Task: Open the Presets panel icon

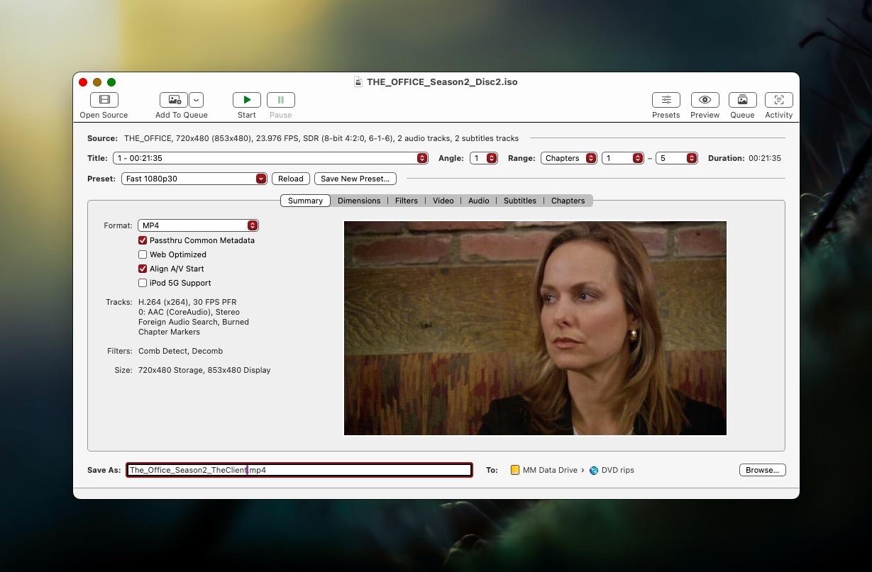Action: [x=666, y=100]
